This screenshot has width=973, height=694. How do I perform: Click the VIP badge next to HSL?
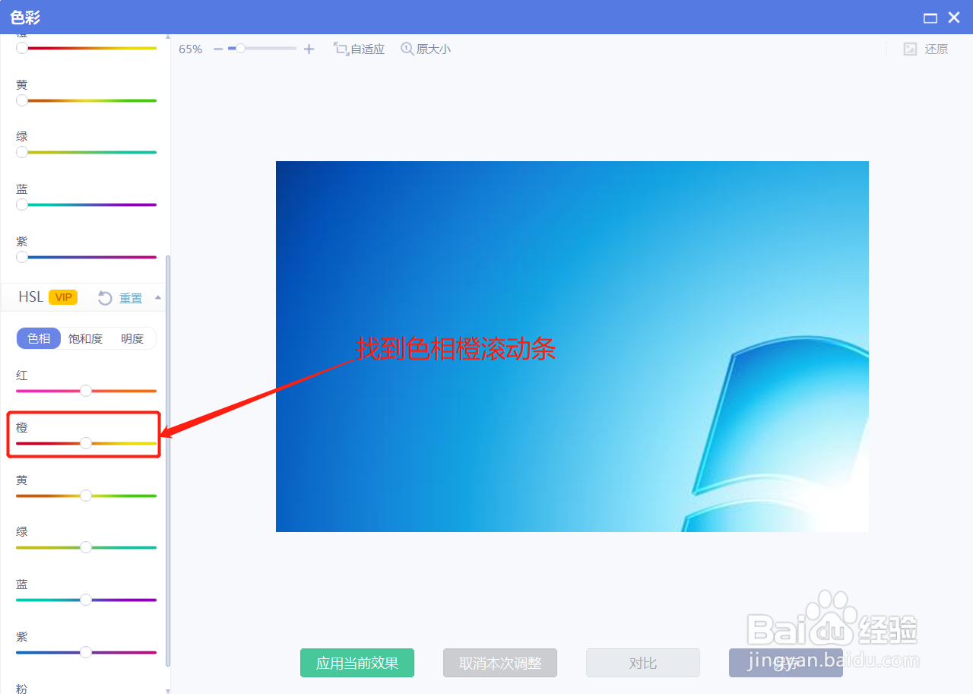(63, 297)
